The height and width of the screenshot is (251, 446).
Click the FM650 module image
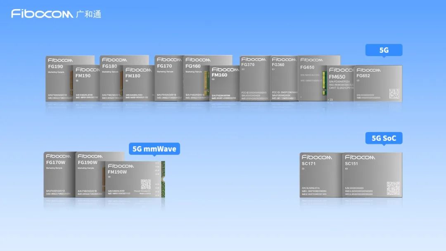(340, 85)
